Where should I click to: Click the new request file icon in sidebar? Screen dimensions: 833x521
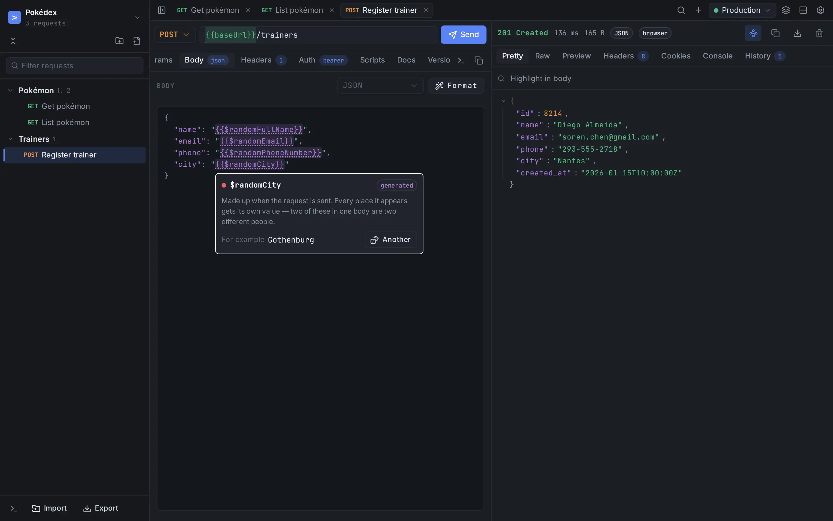pyautogui.click(x=137, y=41)
